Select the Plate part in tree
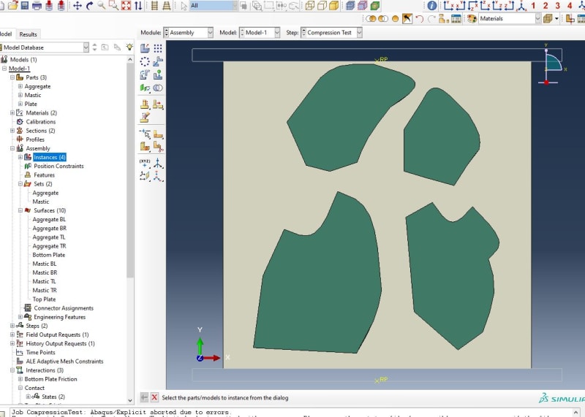 pos(31,104)
